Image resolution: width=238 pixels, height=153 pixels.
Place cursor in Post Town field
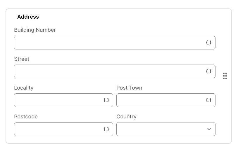pyautogui.click(x=166, y=100)
